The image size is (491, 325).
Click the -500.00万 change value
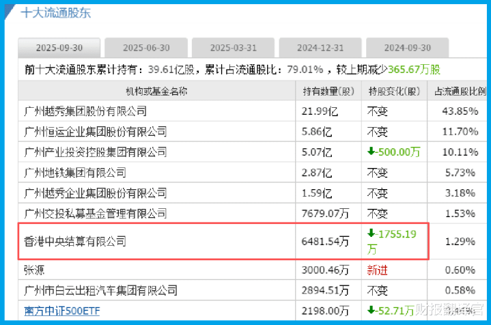tap(393, 152)
